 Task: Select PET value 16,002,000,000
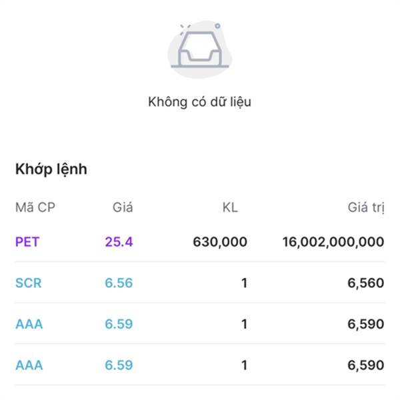[x=333, y=242]
